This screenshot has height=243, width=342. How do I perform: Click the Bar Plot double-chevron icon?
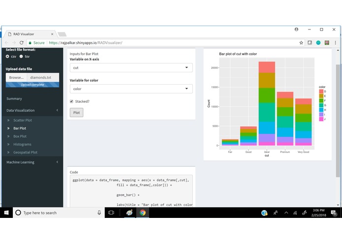pos(8,128)
